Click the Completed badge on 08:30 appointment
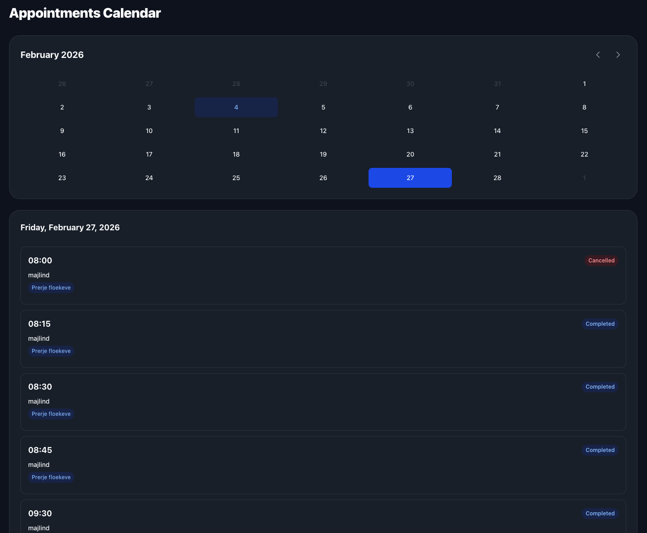The height and width of the screenshot is (533, 647). (600, 387)
